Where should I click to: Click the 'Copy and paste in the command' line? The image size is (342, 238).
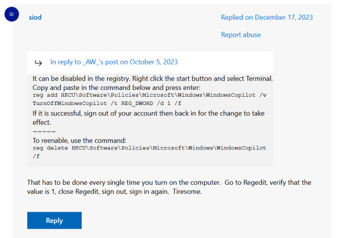click(x=117, y=87)
